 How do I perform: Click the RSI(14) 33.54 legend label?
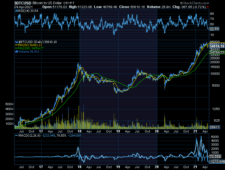click(28, 11)
